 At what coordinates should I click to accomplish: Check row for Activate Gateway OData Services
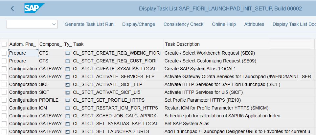(x=4, y=76)
